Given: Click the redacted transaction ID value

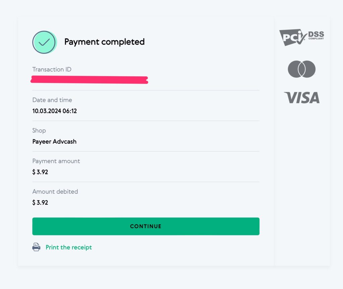Looking at the screenshot, I should [x=89, y=80].
